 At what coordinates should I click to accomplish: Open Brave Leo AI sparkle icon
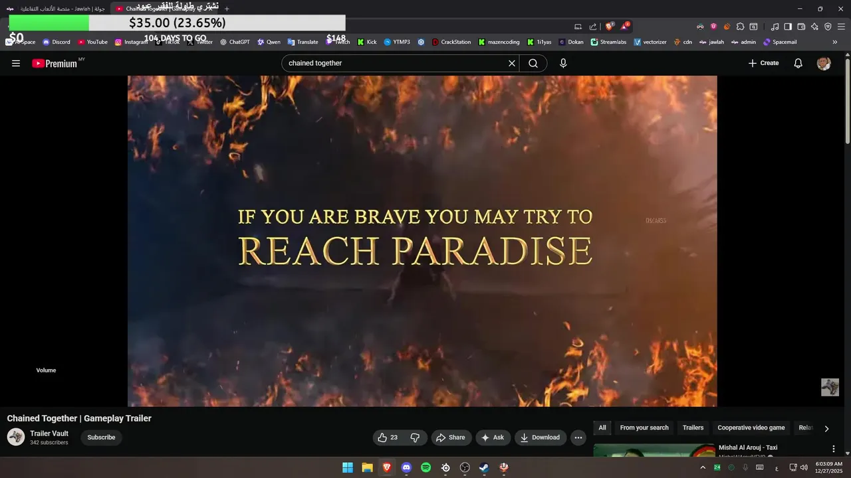[814, 27]
